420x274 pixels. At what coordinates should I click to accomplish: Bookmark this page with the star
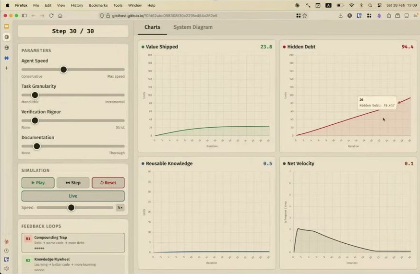[x=305, y=15]
